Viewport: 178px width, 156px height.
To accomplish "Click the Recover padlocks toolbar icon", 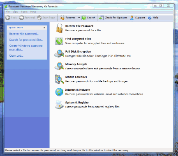I will pos(62,18).
